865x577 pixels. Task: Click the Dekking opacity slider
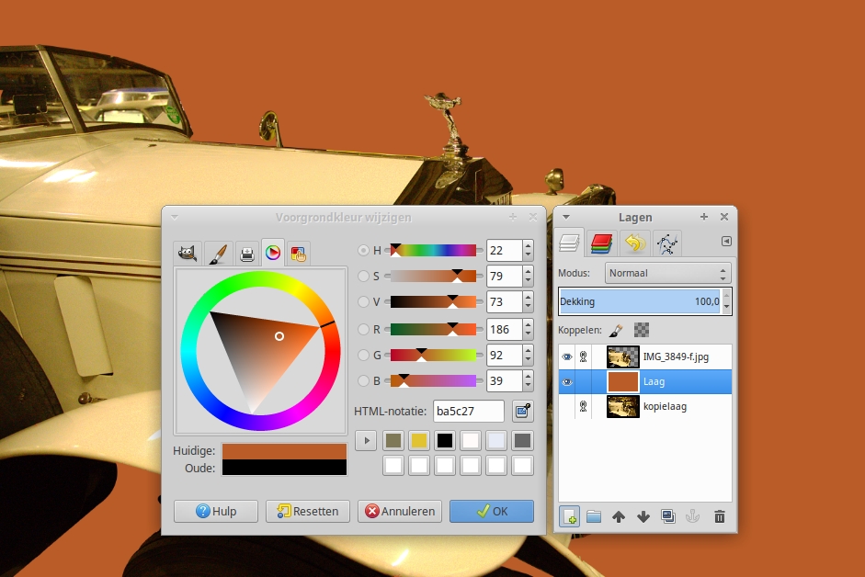click(640, 301)
